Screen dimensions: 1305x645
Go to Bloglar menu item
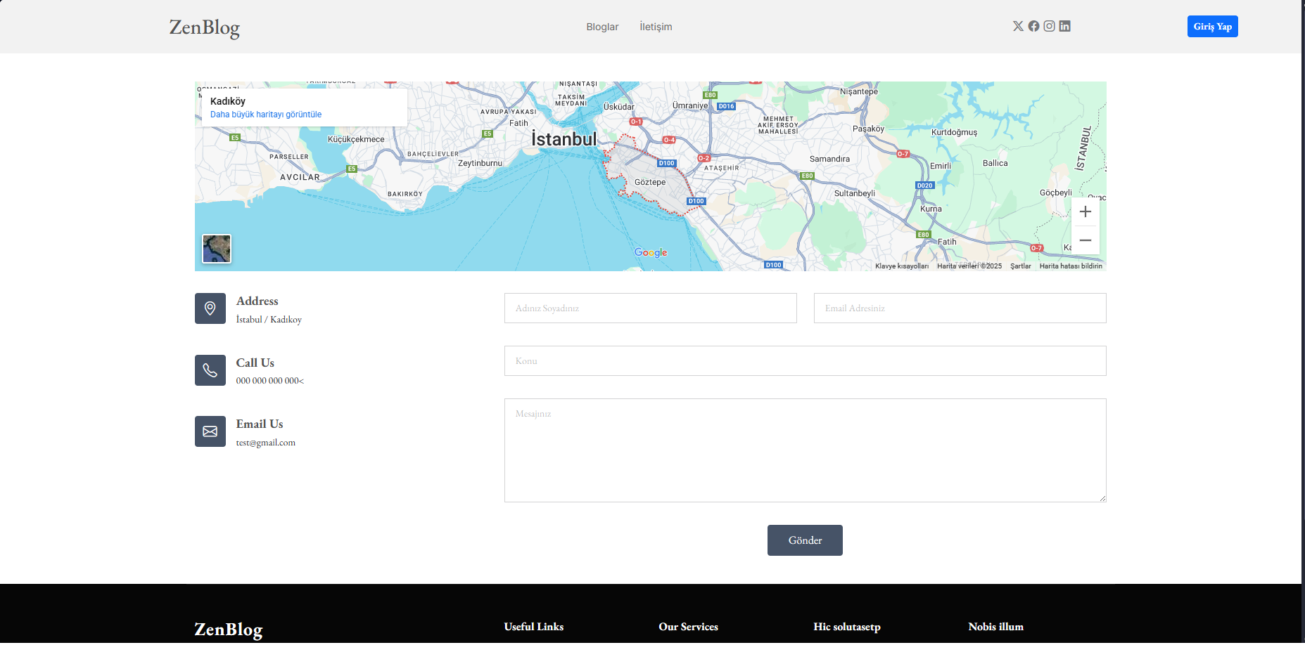[602, 27]
